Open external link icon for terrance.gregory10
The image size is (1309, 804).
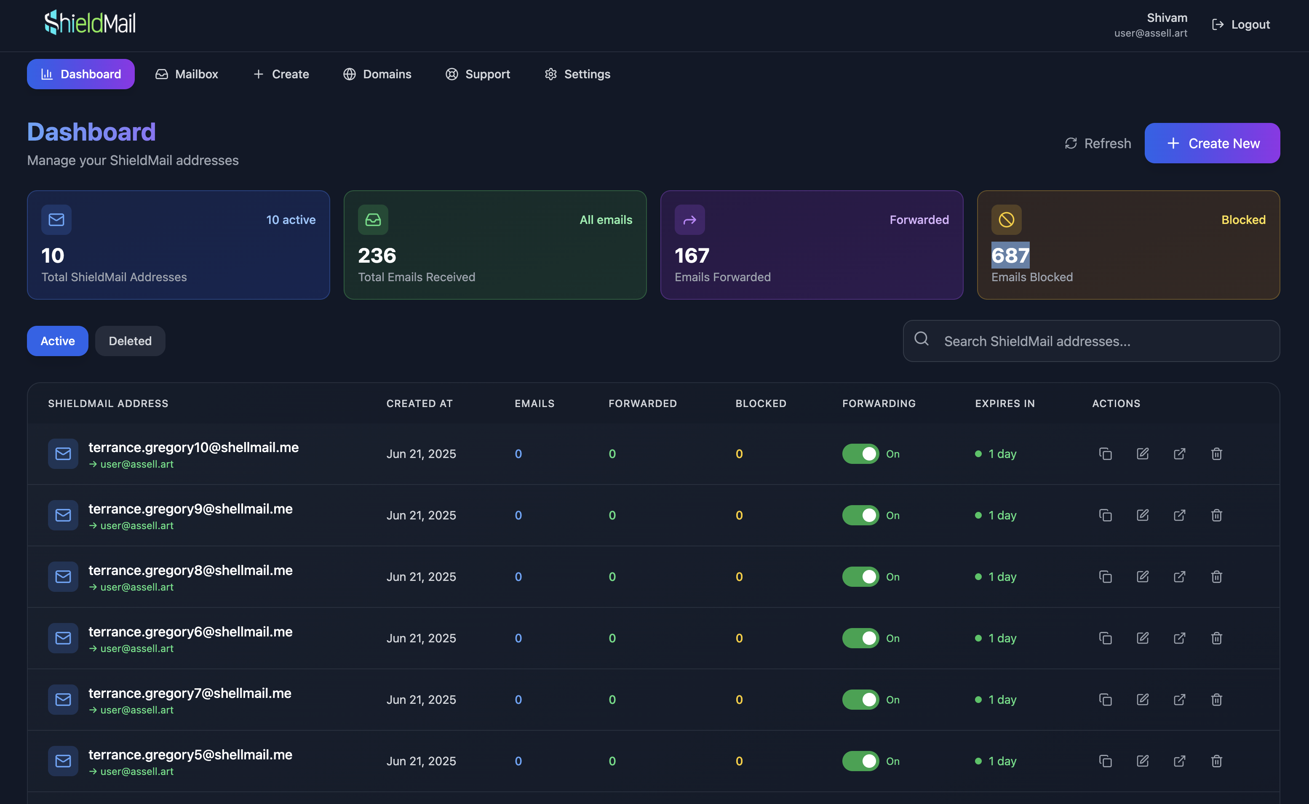click(1179, 454)
